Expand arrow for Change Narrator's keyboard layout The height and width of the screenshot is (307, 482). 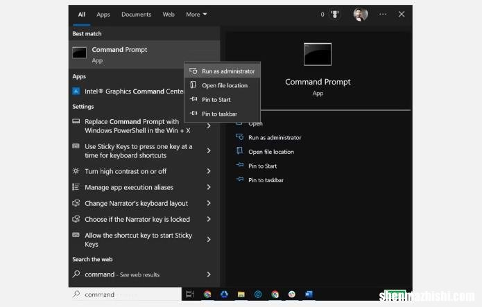point(209,203)
